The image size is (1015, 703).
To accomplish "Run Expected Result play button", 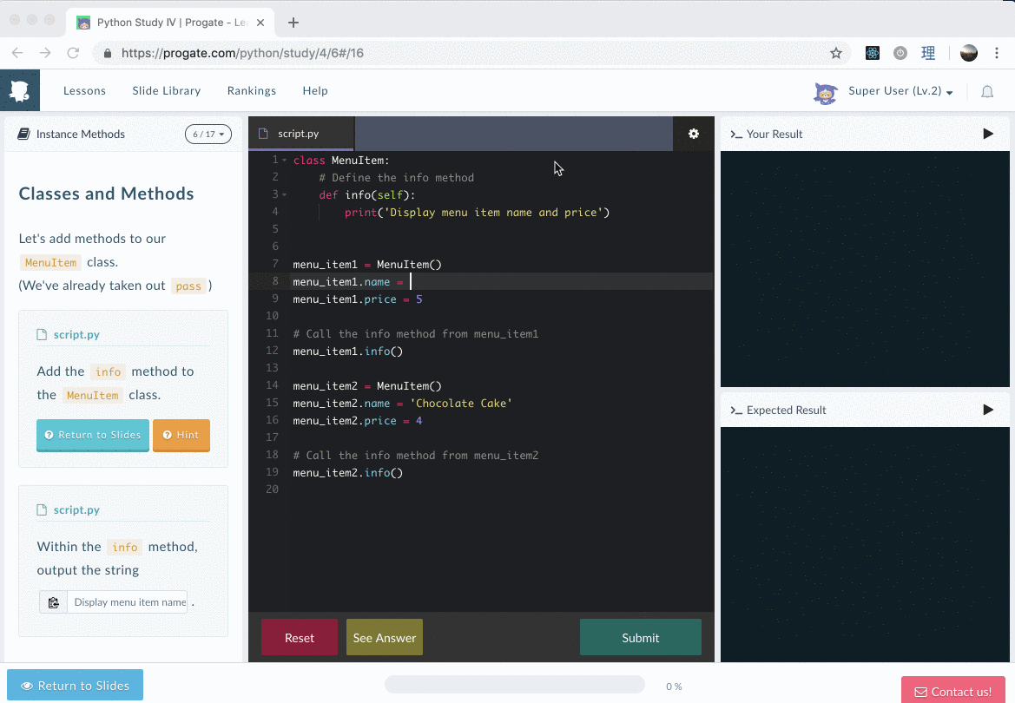I will click(x=988, y=410).
